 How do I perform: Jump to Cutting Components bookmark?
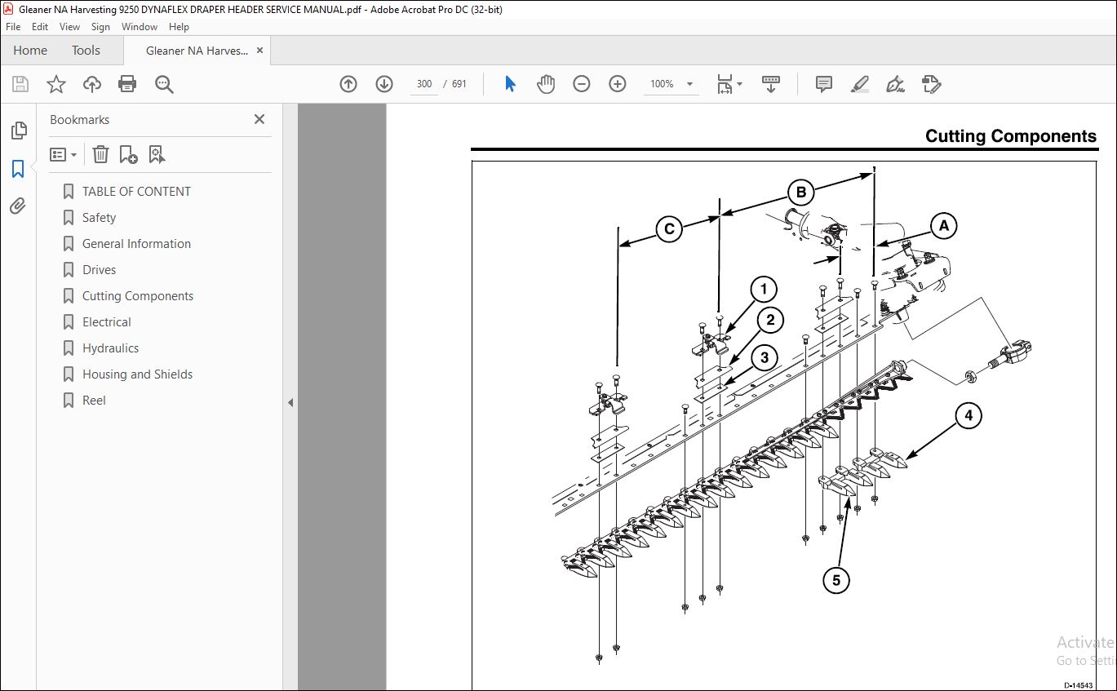tap(138, 296)
